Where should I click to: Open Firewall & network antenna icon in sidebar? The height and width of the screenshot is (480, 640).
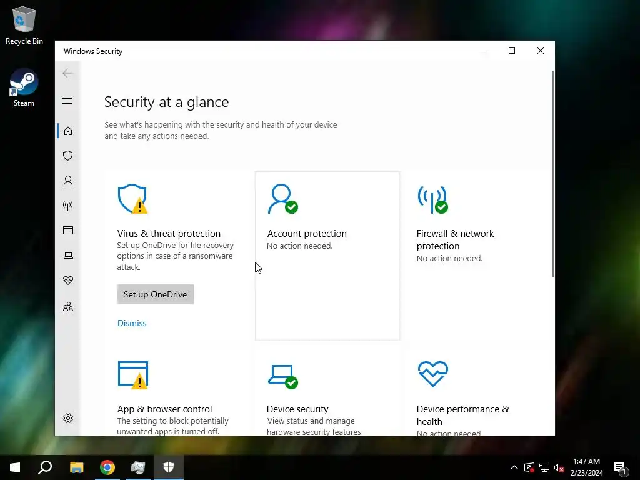pyautogui.click(x=68, y=205)
